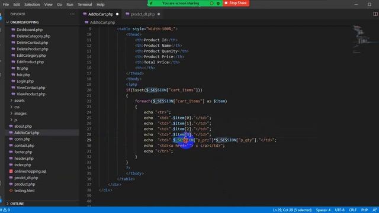This screenshot has width=379, height=213.
Task: Expand the assets folder
Action: click(x=20, y=101)
